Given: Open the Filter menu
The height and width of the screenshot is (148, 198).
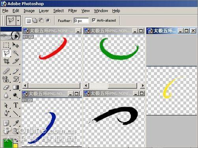Looking at the screenshot, I should pyautogui.click(x=73, y=11).
